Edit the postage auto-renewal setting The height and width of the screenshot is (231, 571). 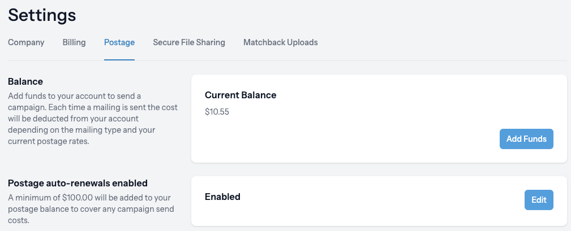pyautogui.click(x=539, y=200)
